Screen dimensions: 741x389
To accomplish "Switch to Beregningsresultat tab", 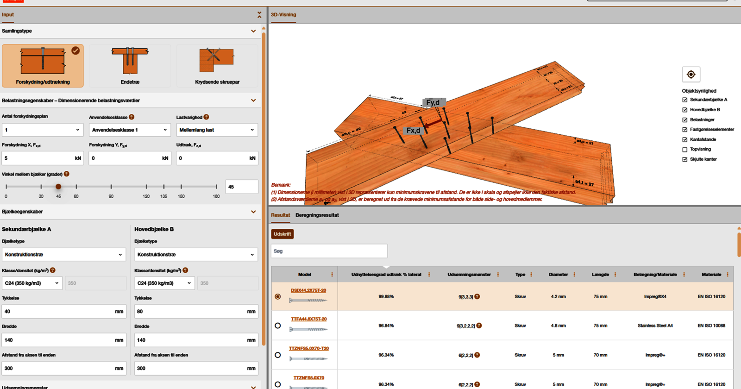I will (317, 215).
